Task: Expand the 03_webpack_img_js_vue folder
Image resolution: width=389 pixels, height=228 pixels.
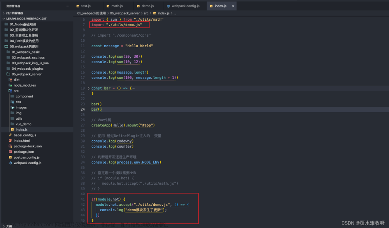Action: 30,63
